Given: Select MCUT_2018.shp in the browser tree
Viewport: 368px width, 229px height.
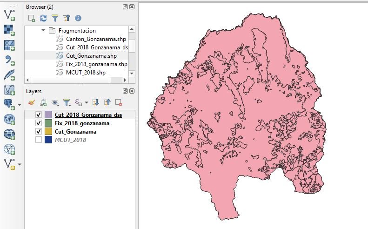Looking at the screenshot, I should point(86,72).
